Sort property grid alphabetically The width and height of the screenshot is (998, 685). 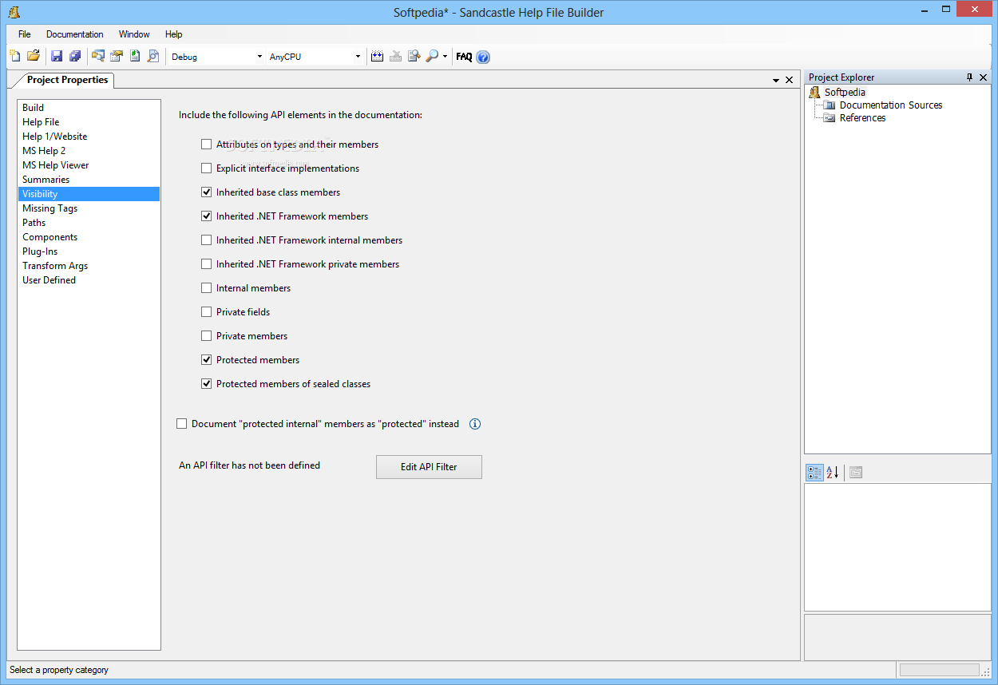point(833,473)
